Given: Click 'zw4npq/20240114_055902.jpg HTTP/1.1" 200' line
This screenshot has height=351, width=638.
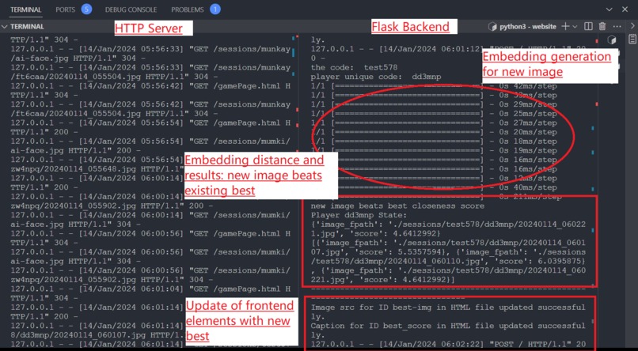Looking at the screenshot, I should [x=112, y=206].
